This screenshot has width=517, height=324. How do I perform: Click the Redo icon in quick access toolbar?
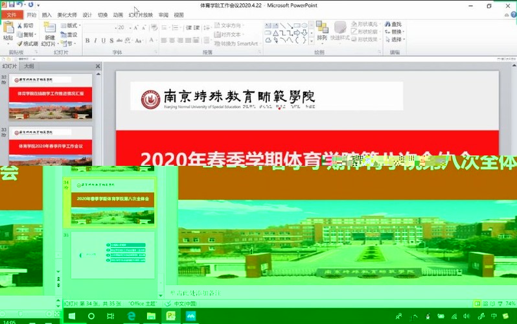tap(30, 5)
